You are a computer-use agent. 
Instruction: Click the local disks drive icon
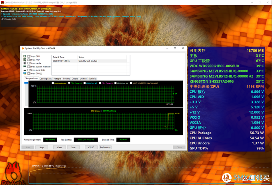pos(25,70)
